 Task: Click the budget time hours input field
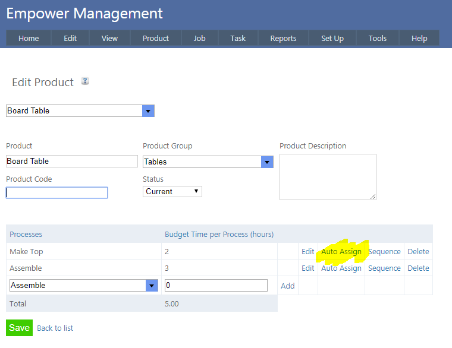[x=216, y=286]
